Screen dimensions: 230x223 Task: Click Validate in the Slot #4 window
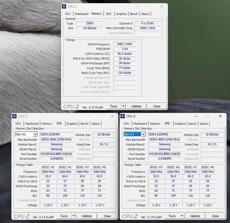click(x=195, y=216)
